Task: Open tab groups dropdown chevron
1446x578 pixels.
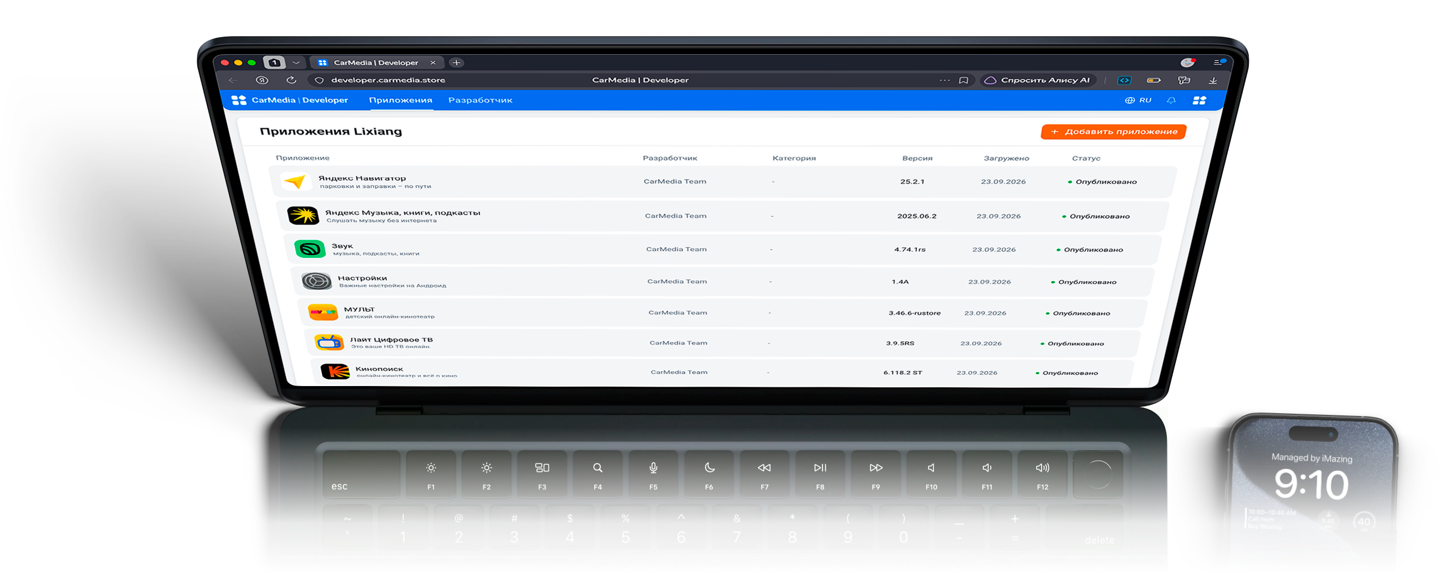Action: coord(296,63)
